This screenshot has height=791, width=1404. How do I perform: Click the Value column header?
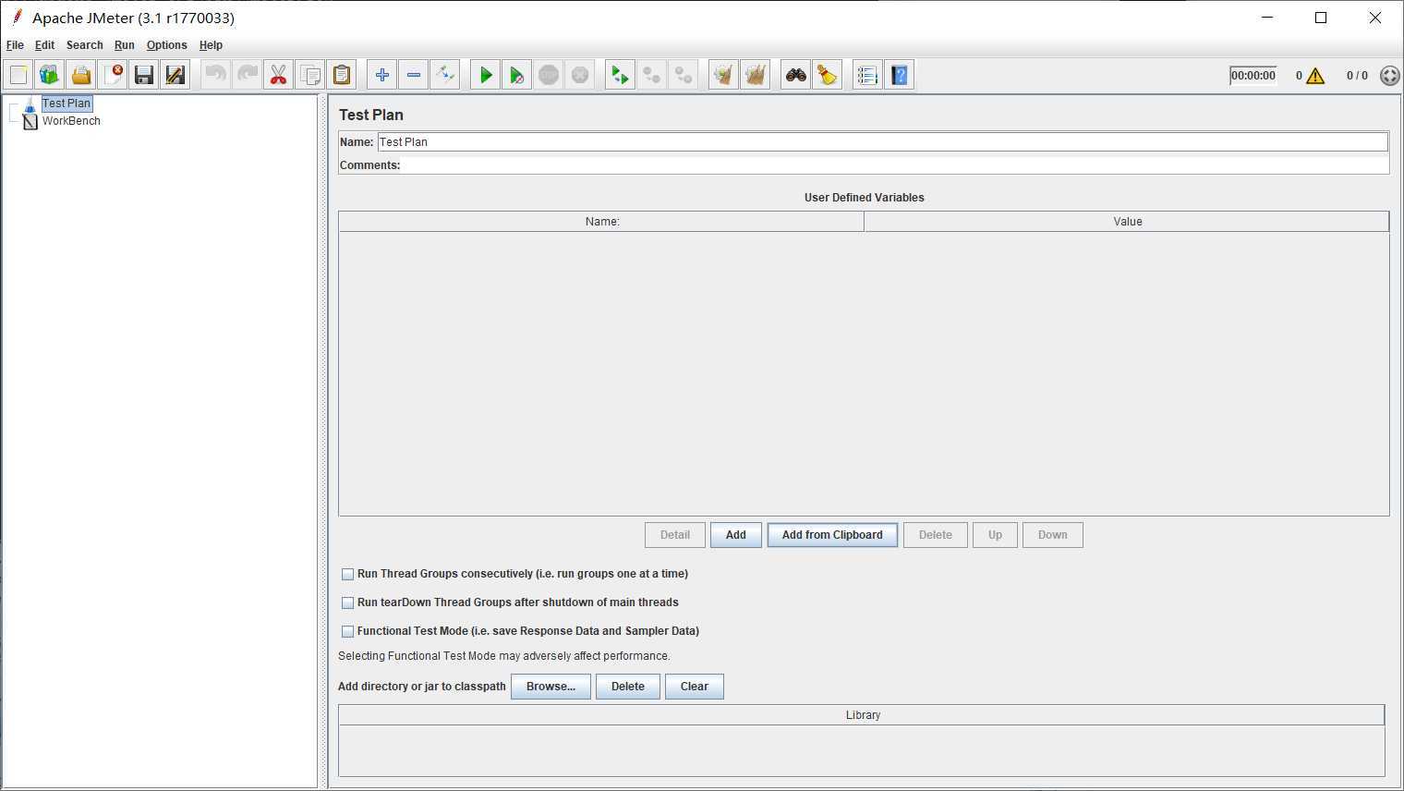(x=1127, y=222)
